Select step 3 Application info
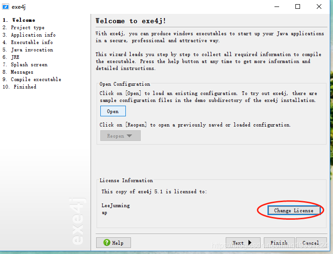This screenshot has height=254, width=333. click(x=29, y=35)
